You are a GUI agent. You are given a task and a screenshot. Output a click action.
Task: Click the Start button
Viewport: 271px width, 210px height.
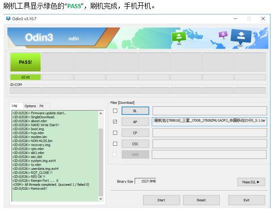click(x=161, y=200)
